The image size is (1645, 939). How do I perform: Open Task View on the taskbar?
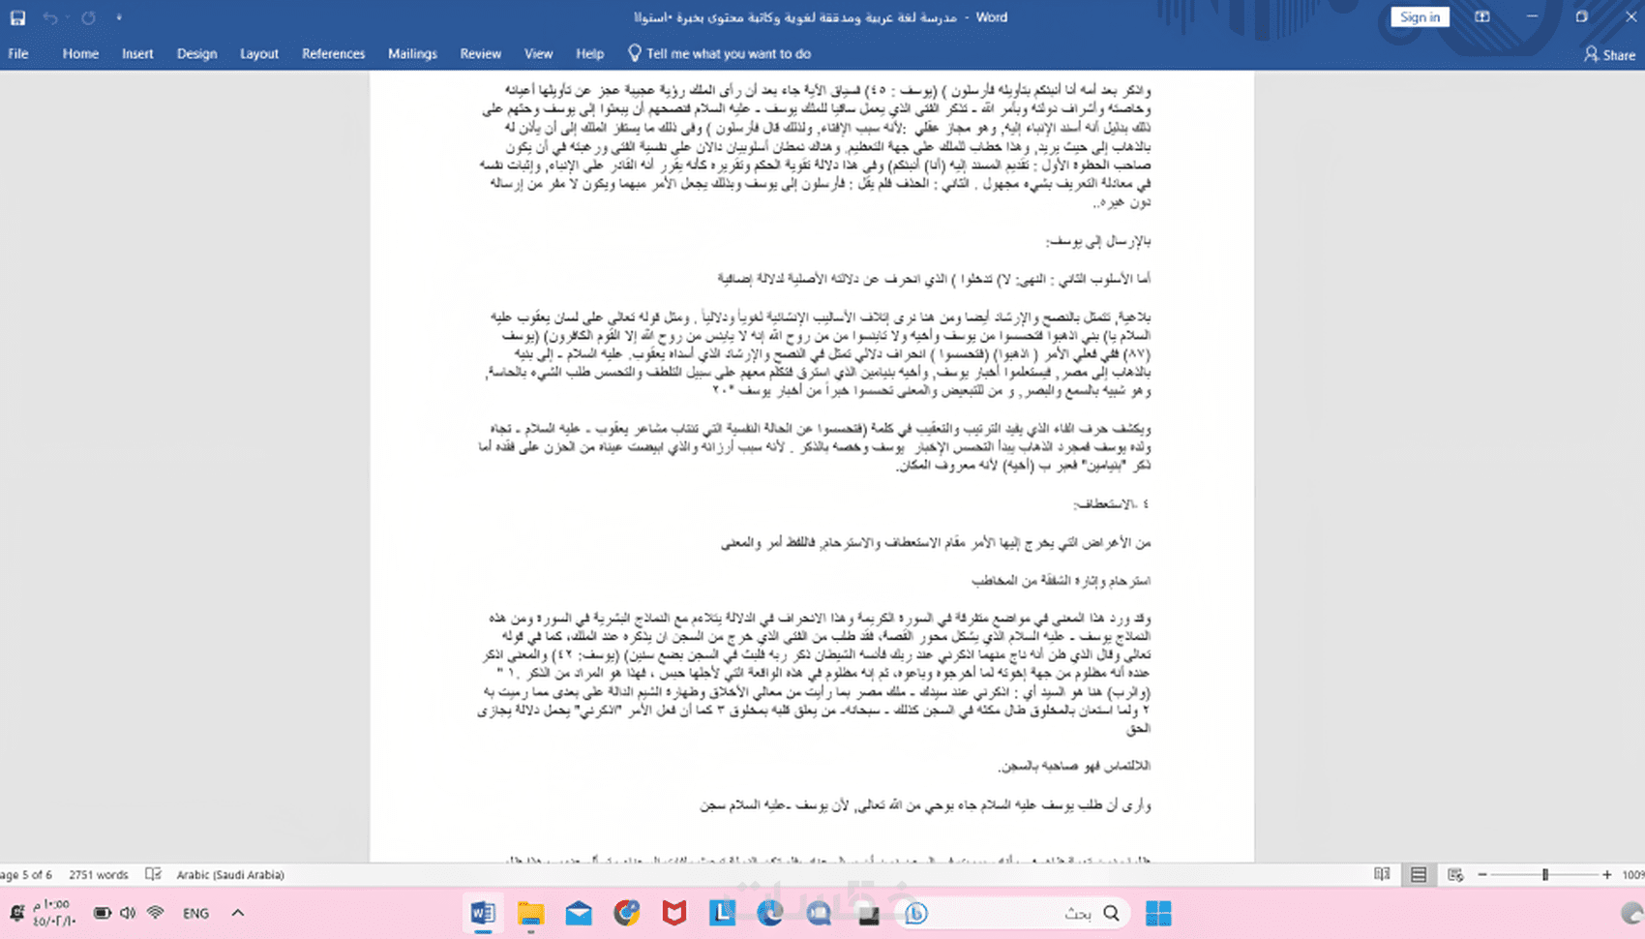pyautogui.click(x=868, y=913)
